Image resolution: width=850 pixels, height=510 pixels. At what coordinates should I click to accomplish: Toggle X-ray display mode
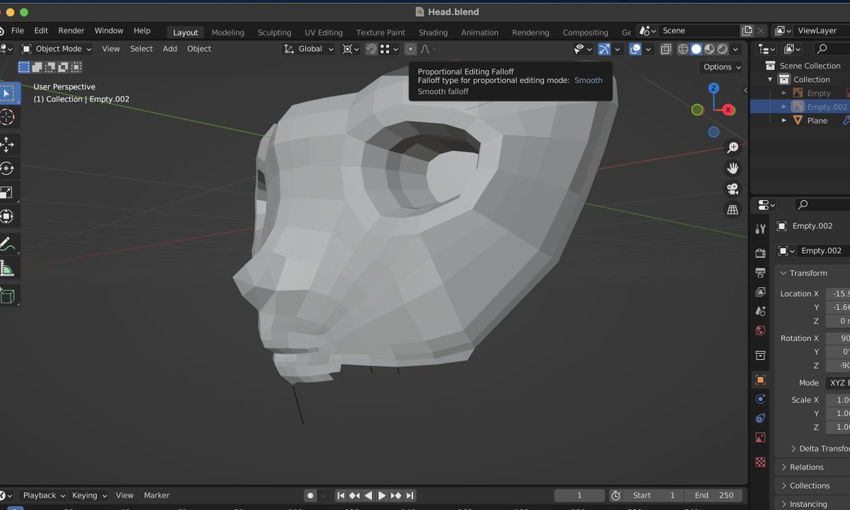click(x=666, y=49)
